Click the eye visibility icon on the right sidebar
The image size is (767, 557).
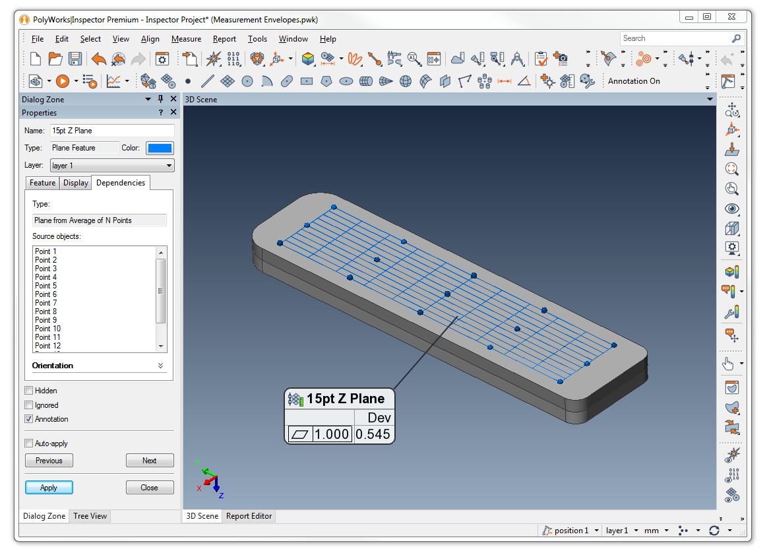pos(731,209)
